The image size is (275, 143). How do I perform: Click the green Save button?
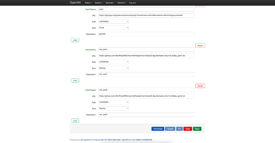point(197,129)
